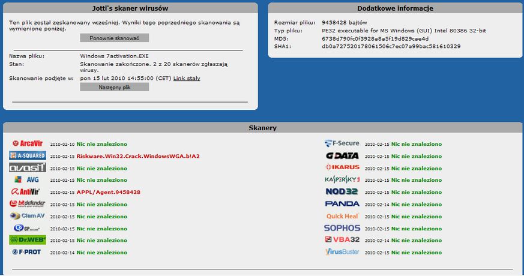Click the APPL/Agent.9458428 detection result
The image size is (524, 276).
tap(108, 192)
